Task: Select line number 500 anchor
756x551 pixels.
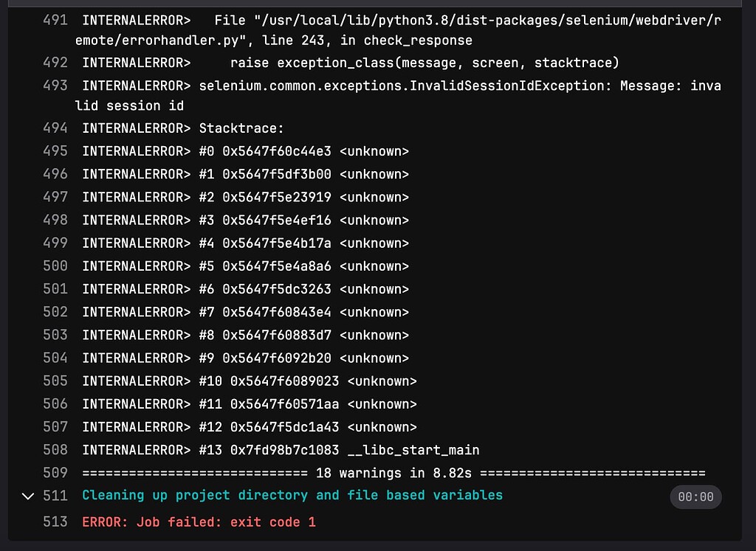Action: pos(55,266)
